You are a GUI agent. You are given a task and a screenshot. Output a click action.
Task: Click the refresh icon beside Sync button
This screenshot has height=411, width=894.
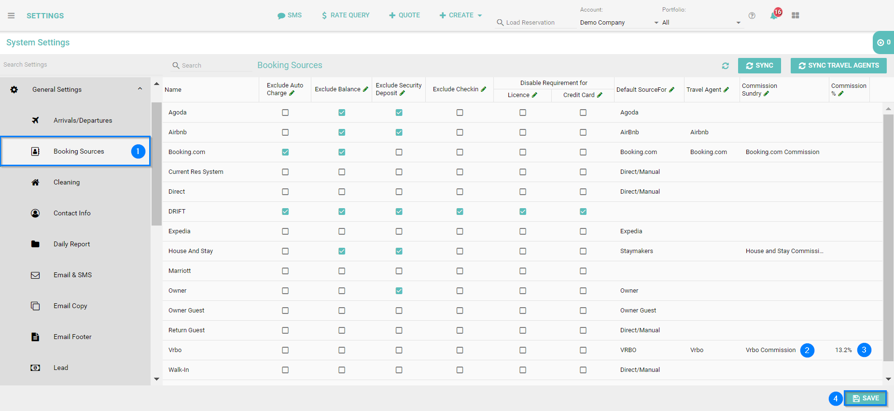pyautogui.click(x=725, y=66)
